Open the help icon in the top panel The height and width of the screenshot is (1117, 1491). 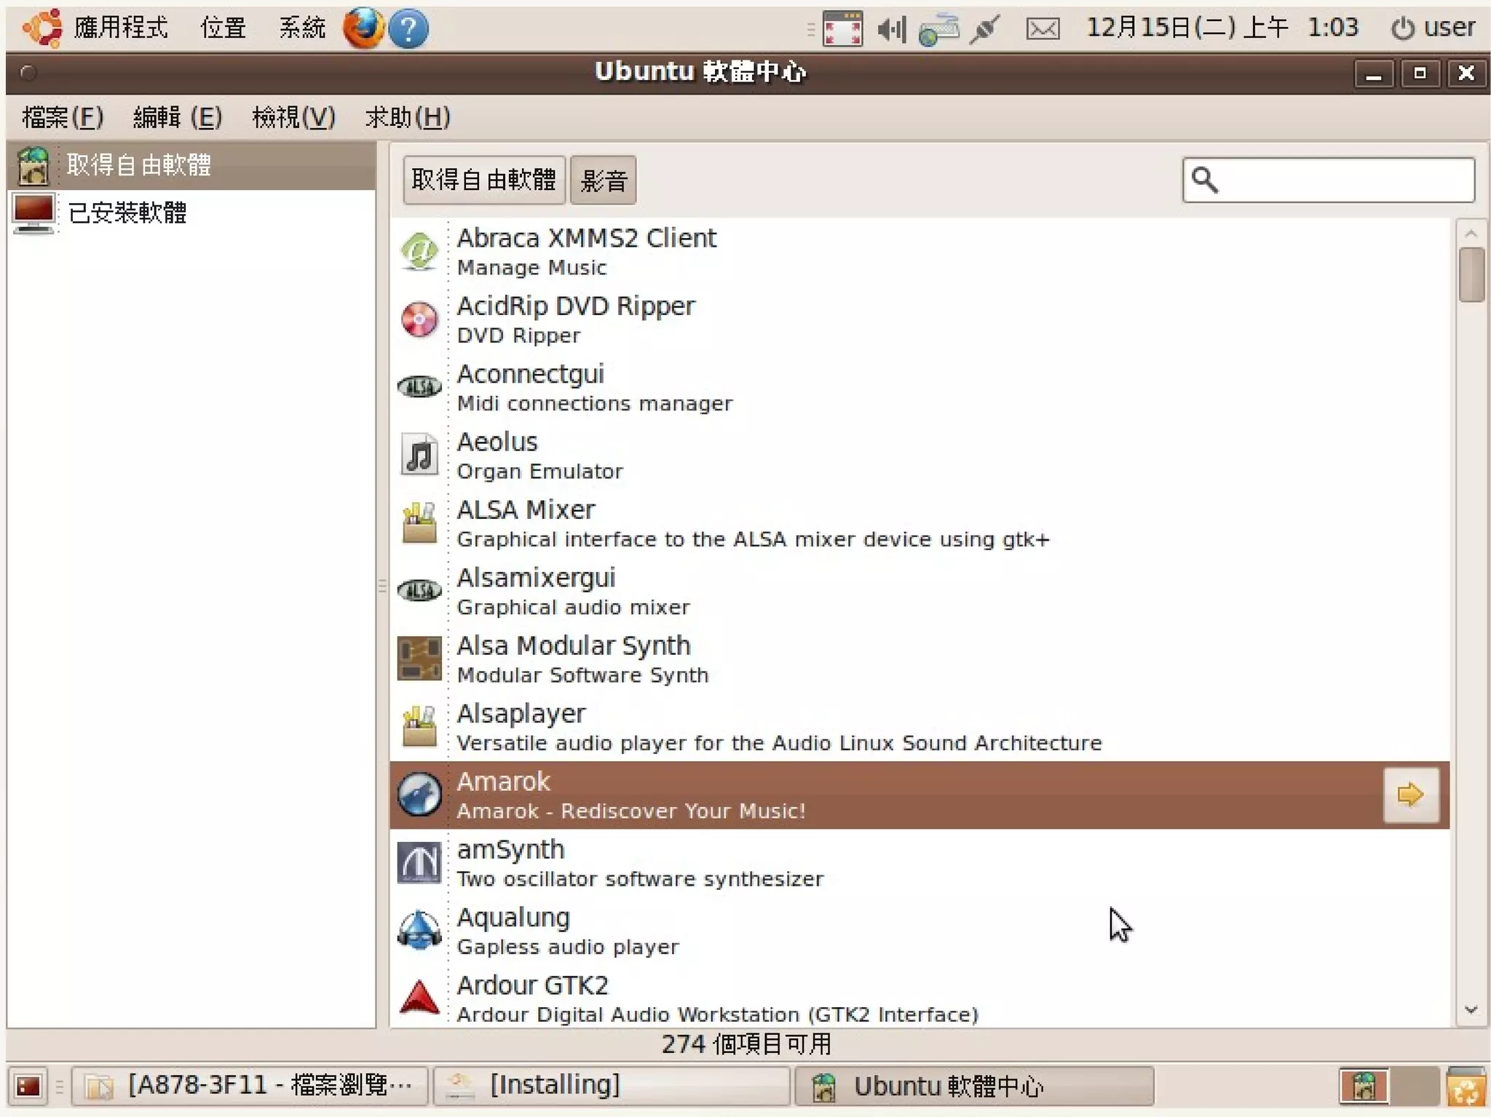tap(408, 29)
